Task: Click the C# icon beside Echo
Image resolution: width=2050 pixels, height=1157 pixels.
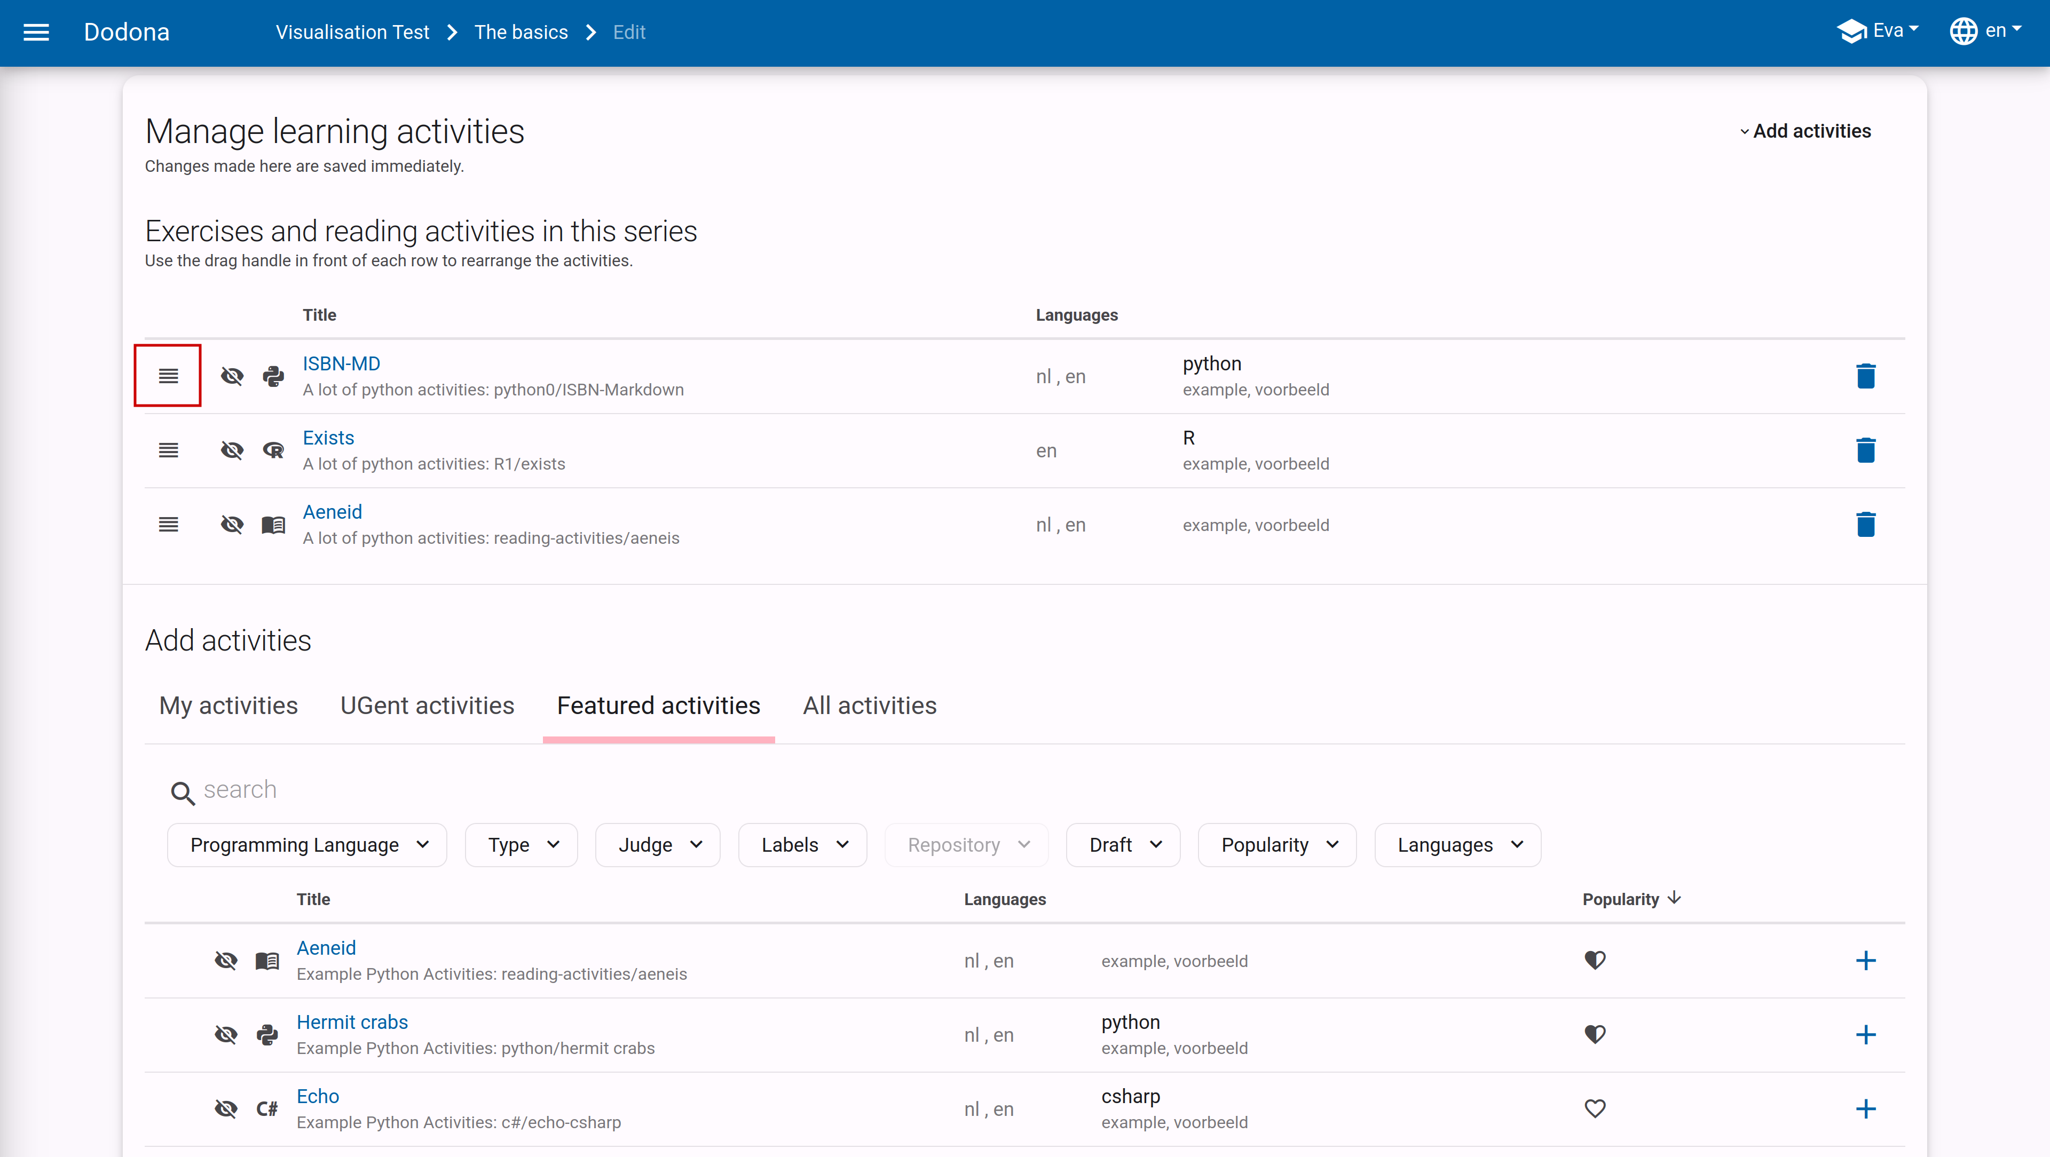Action: click(267, 1108)
